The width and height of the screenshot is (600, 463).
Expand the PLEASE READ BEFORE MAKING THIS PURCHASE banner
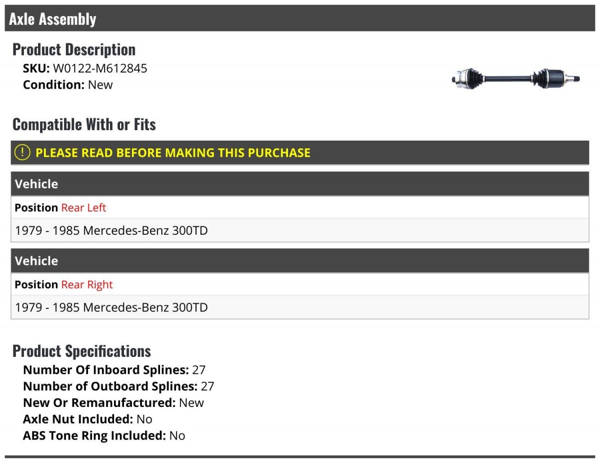tap(300, 153)
